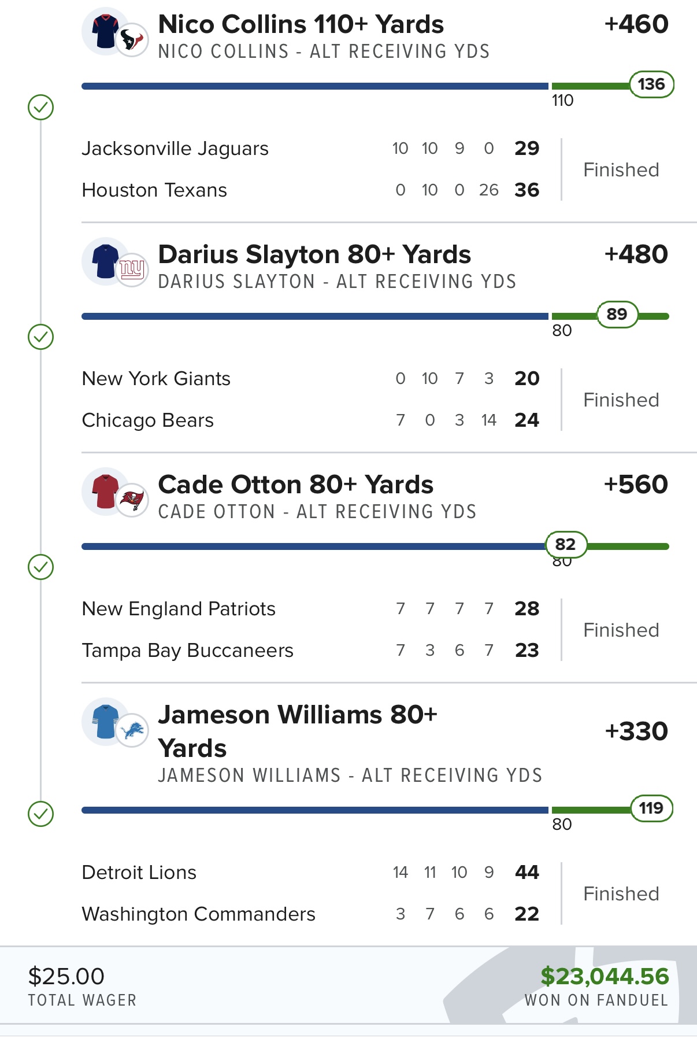Click the New York Giants jersey icon
Viewport: 697px width, 1038px height.
(106, 261)
